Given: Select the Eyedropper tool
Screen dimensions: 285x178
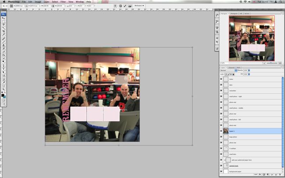Looking at the screenshot, I should click(4, 82).
